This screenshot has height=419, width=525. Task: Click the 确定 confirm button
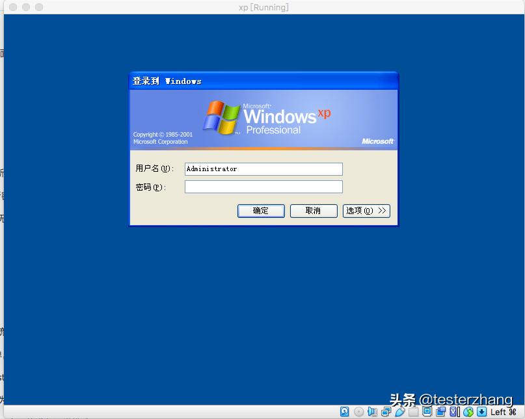260,211
